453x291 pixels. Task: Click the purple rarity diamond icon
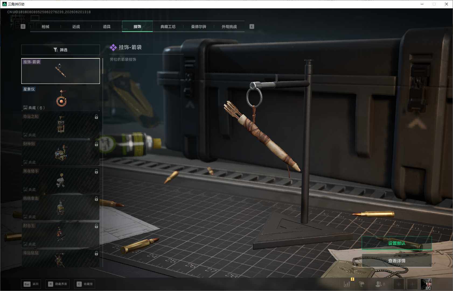(x=113, y=47)
